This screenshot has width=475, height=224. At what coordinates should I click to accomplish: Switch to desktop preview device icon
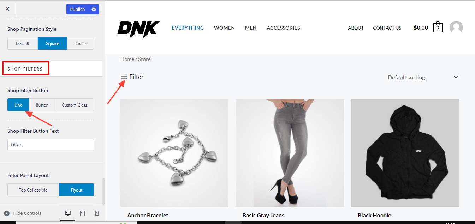coord(68,213)
